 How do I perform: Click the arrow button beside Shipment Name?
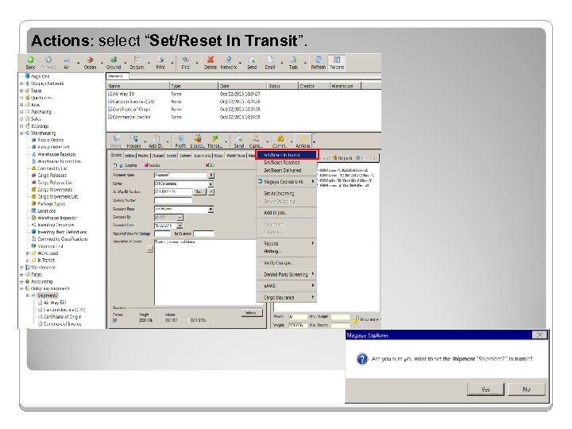pyautogui.click(x=211, y=176)
